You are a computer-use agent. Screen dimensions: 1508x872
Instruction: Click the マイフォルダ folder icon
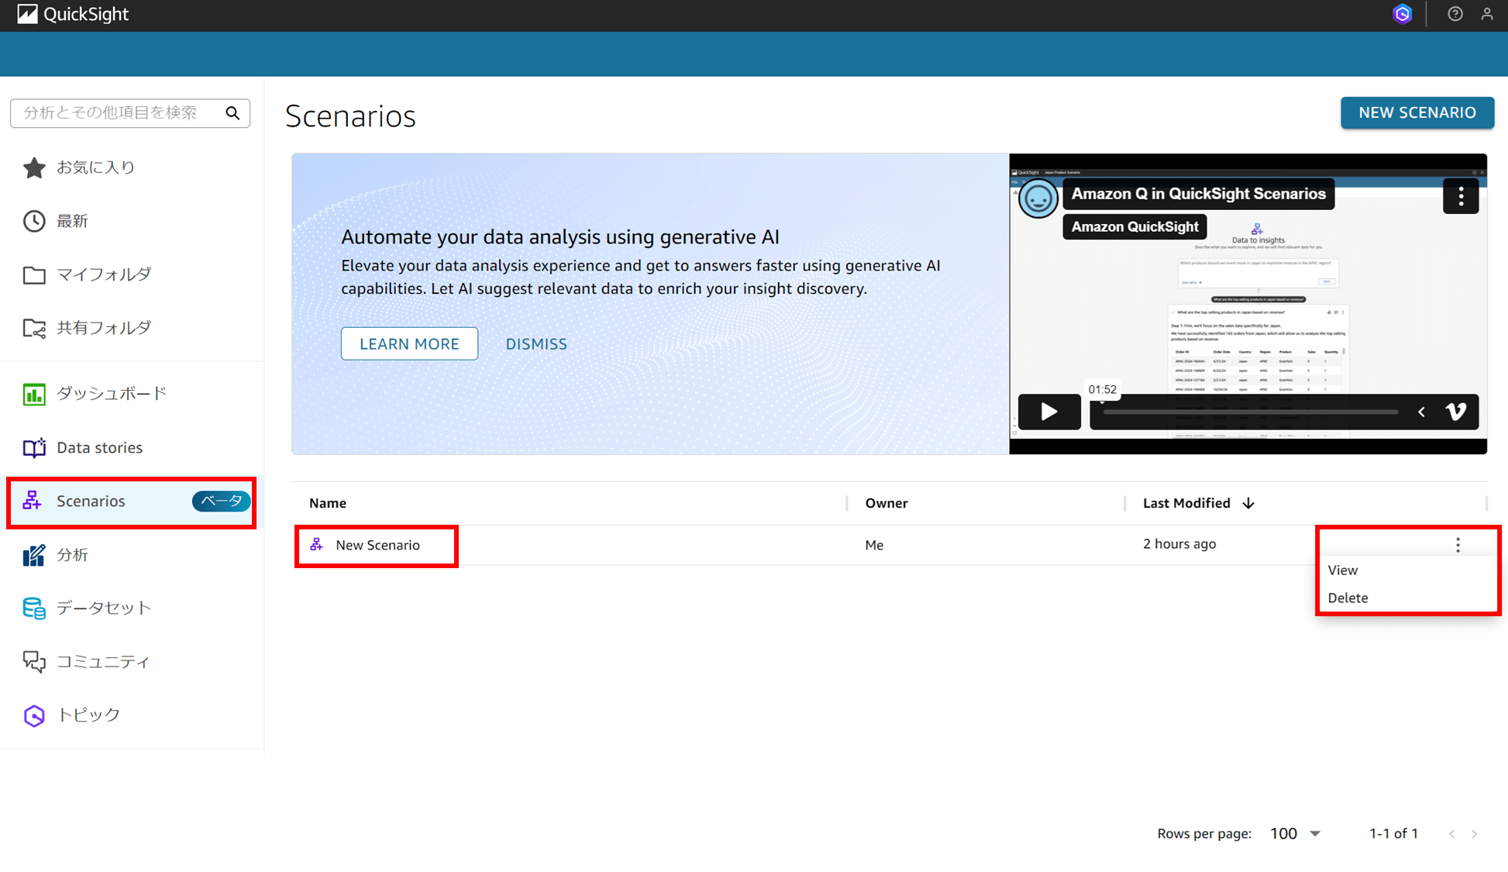pos(34,274)
